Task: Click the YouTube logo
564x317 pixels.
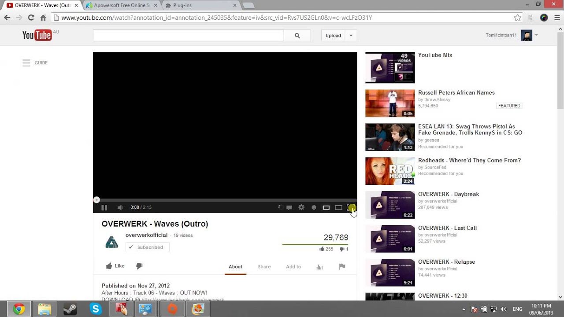Action: coord(37,35)
